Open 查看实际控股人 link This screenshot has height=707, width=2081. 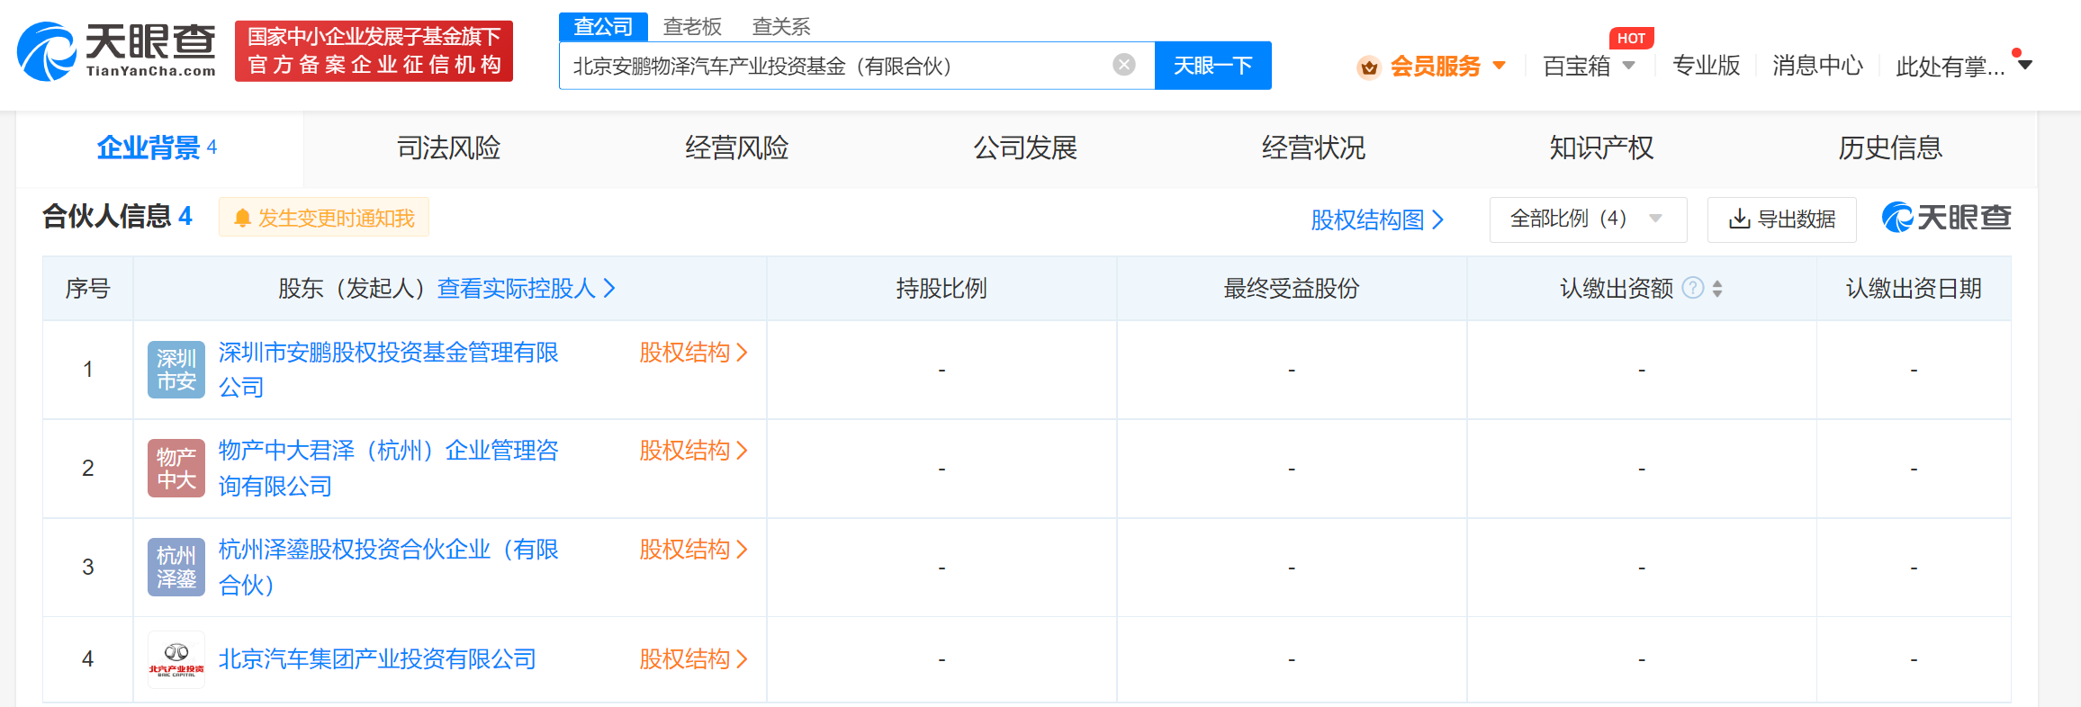527,289
